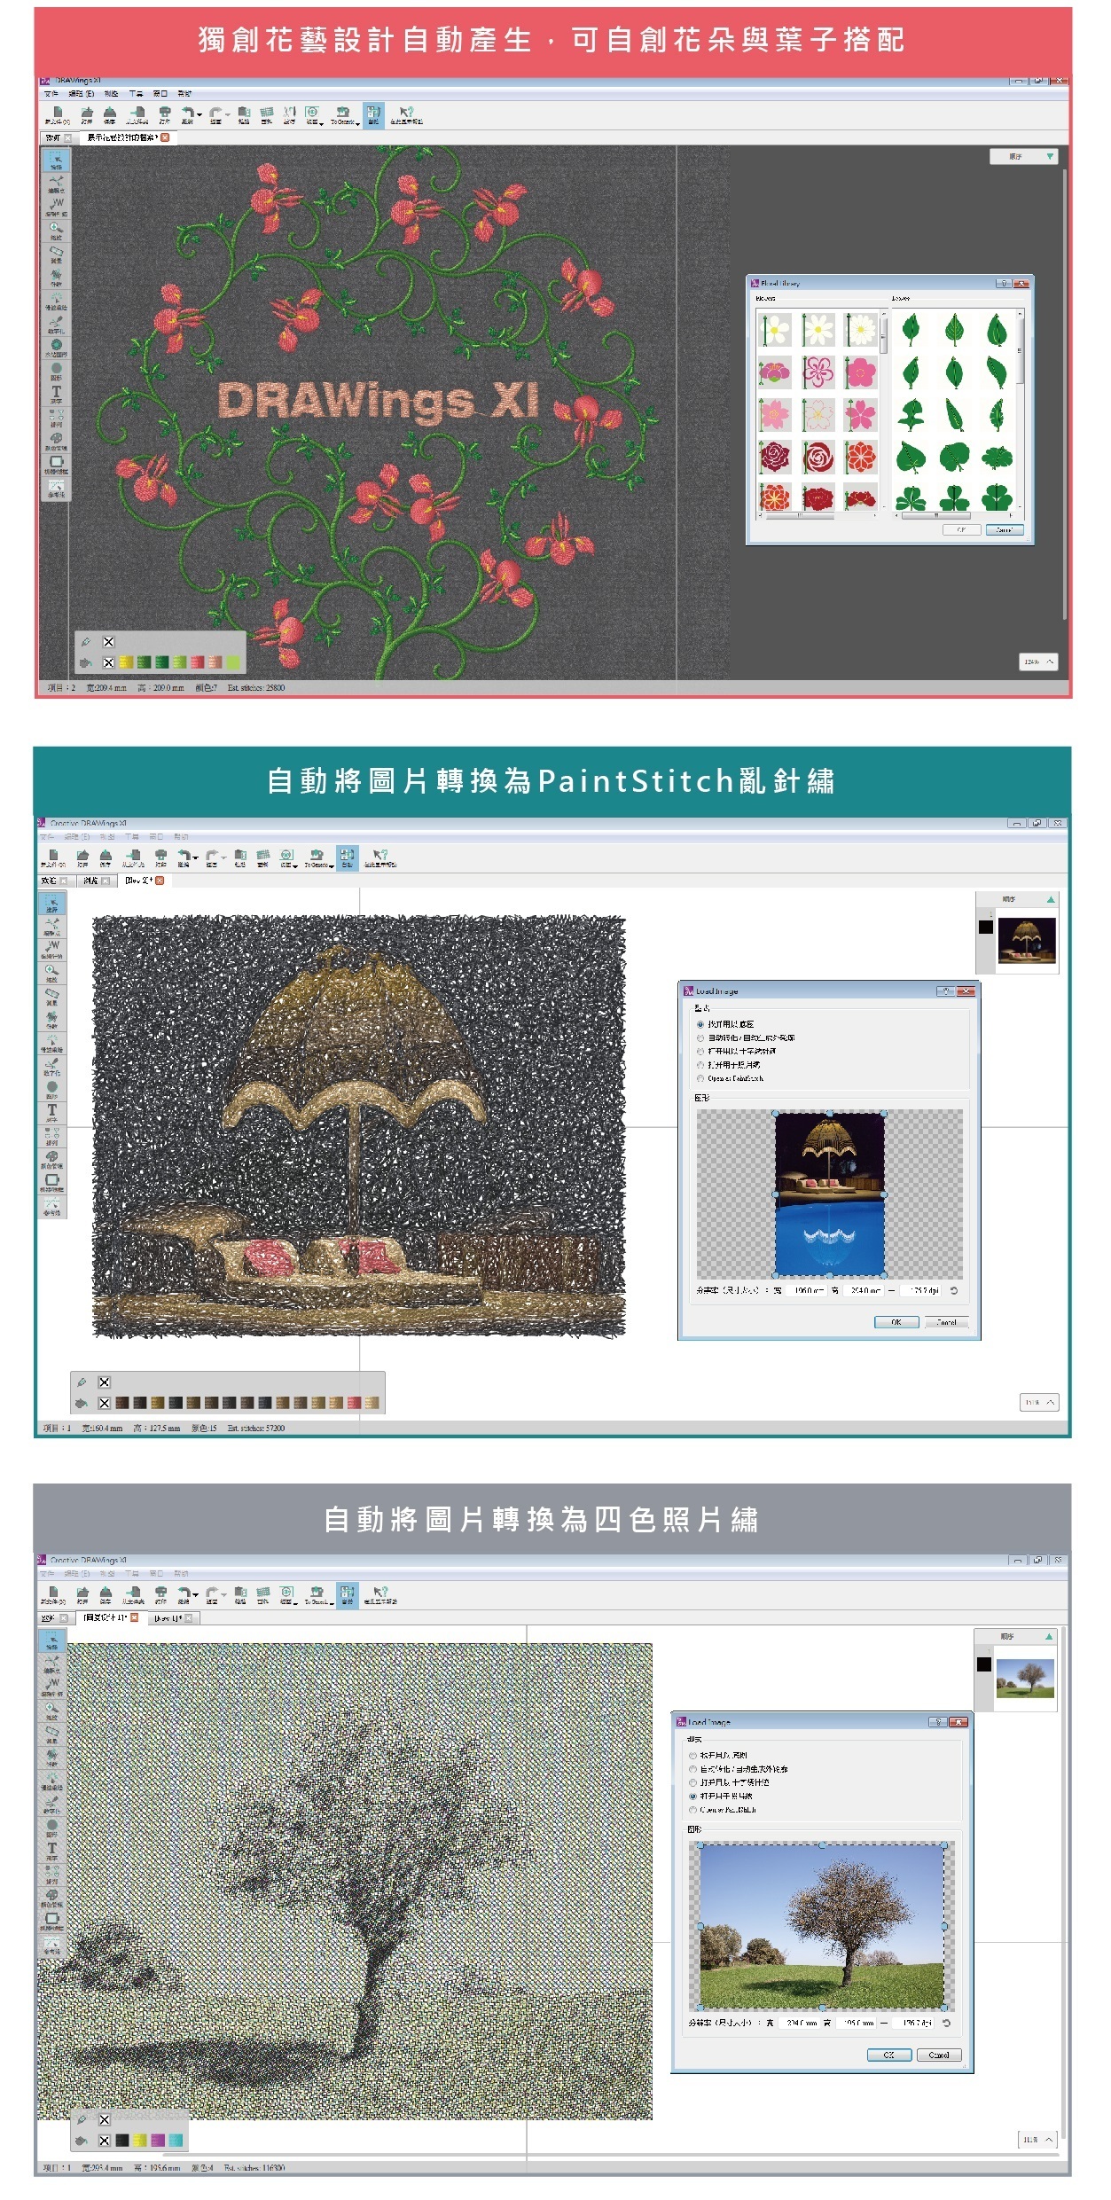1111x2200 pixels.
Task: Pick red thread swatch in middle window palette
Action: click(355, 1402)
